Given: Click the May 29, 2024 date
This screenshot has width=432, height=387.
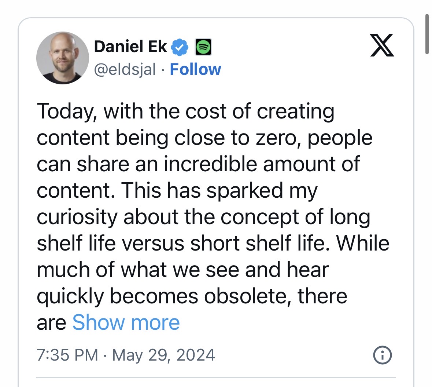Looking at the screenshot, I should pos(163,355).
